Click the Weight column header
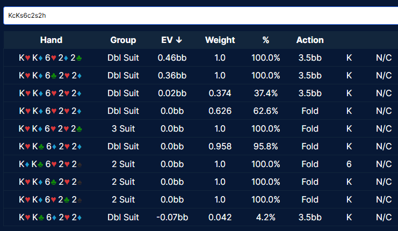 point(220,40)
